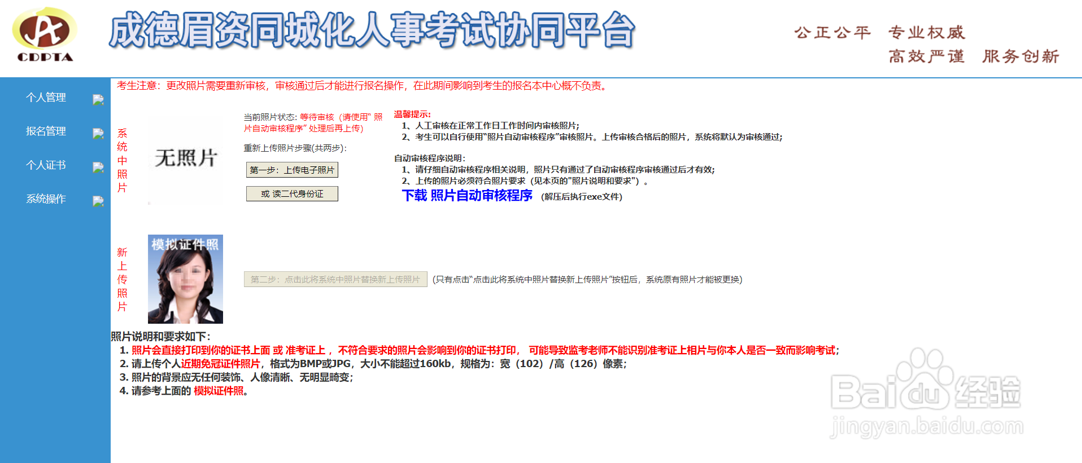1082x463 pixels.
Task: Click the 温馨提示 heading
Action: [412, 114]
